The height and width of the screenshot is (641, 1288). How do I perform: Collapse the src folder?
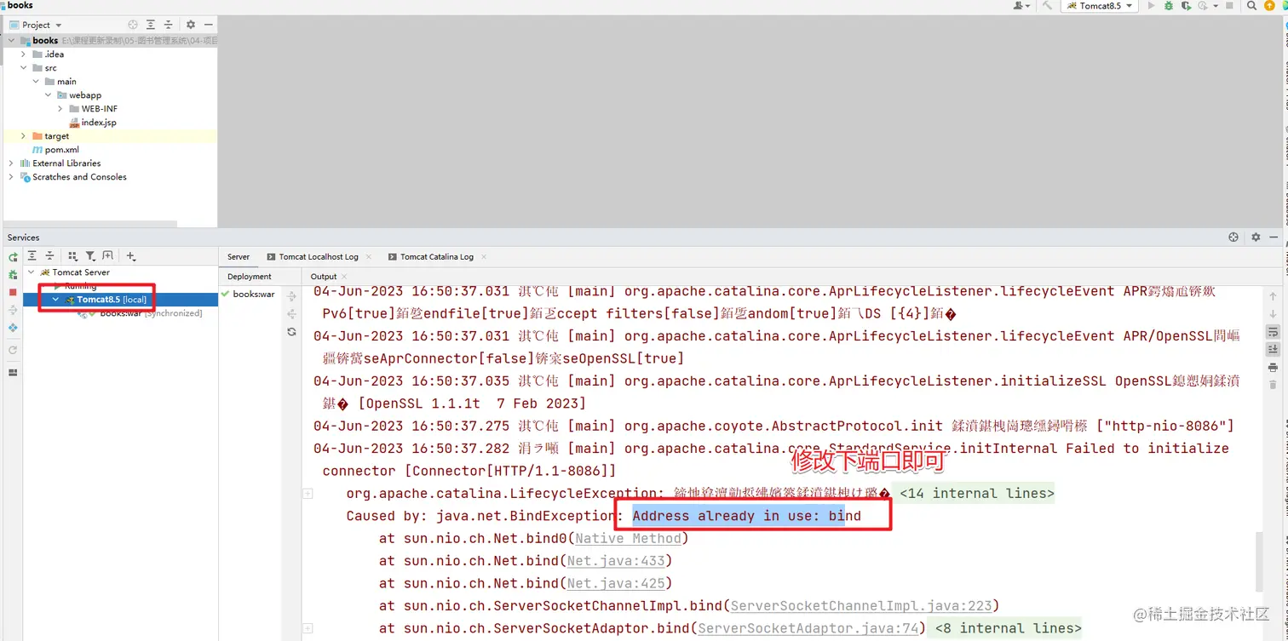pos(24,67)
